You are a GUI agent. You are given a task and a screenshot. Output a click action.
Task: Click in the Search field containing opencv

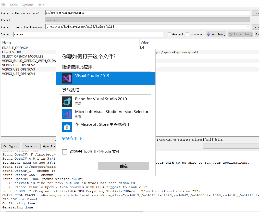[88, 34]
